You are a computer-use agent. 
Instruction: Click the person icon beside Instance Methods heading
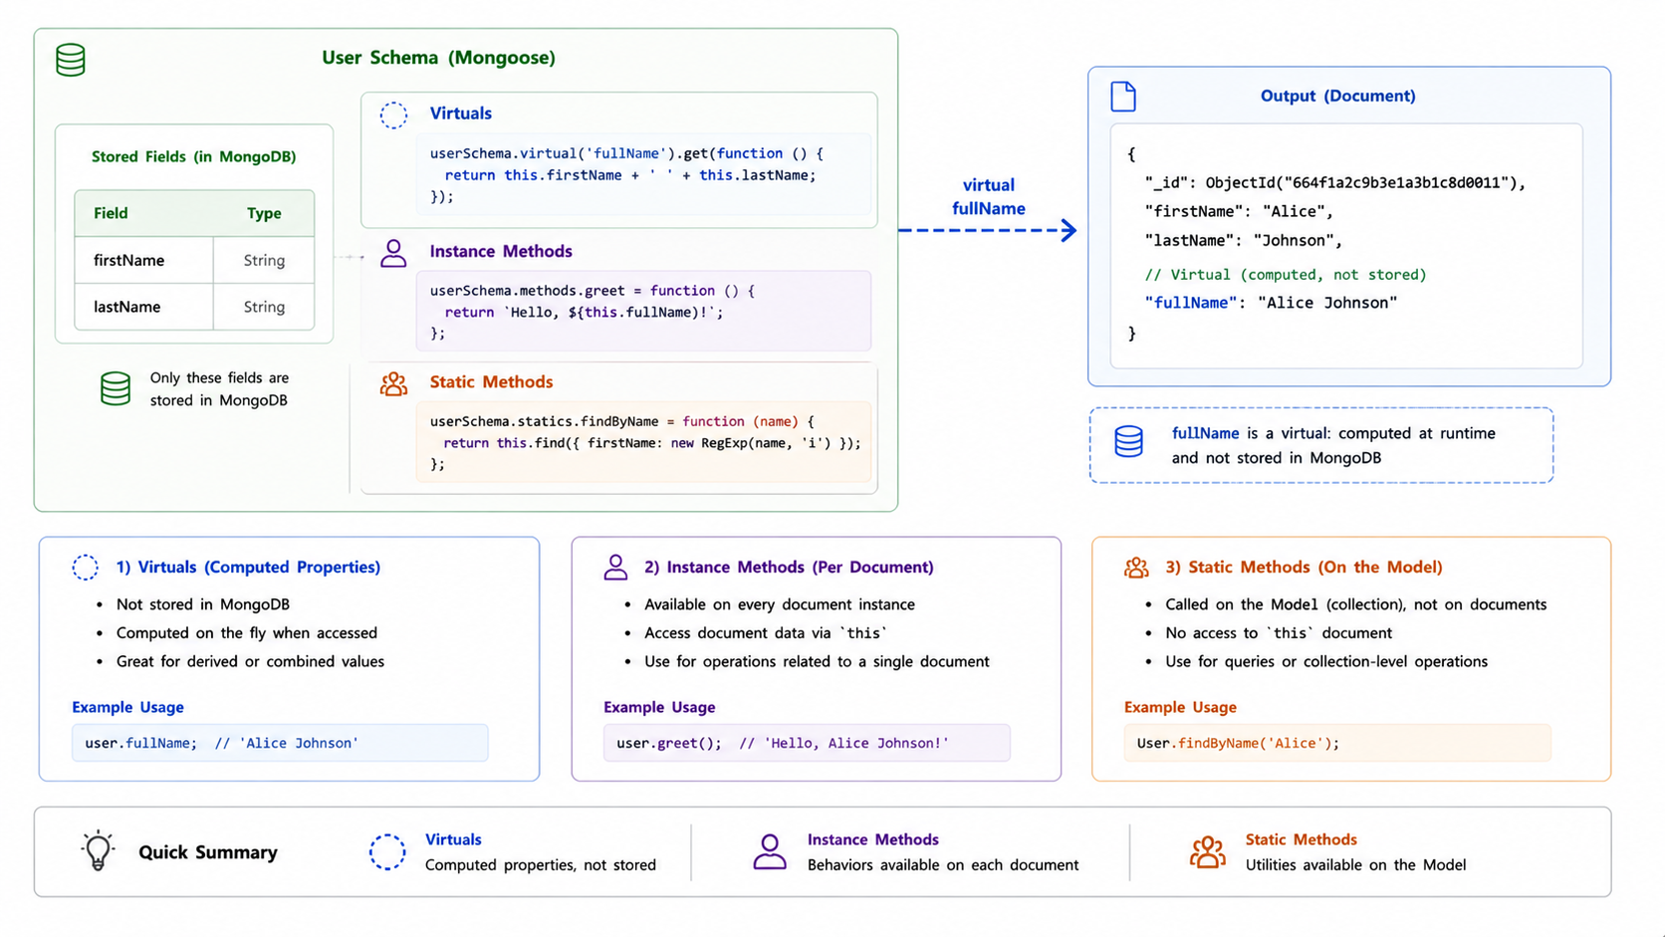[393, 253]
